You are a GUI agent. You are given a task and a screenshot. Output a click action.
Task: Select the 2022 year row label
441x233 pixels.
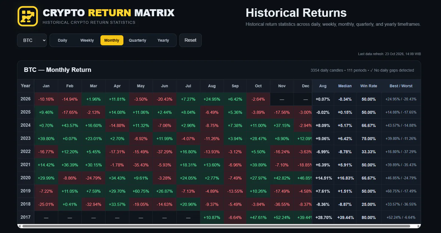point(26,152)
